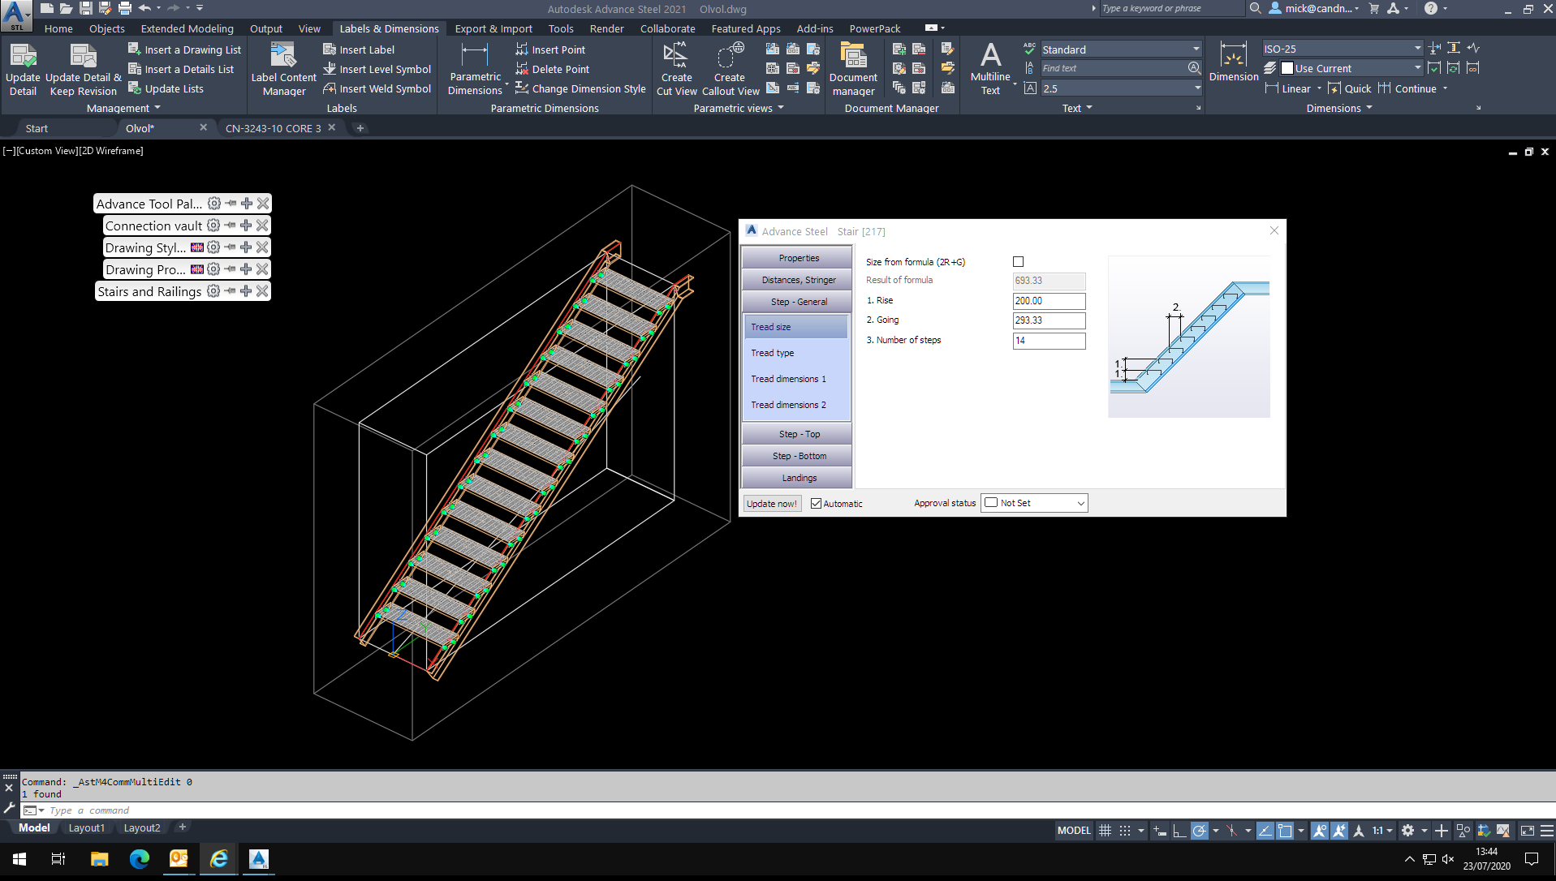This screenshot has width=1556, height=881.
Task: Open the Properties section in stair dialog
Action: pos(797,258)
